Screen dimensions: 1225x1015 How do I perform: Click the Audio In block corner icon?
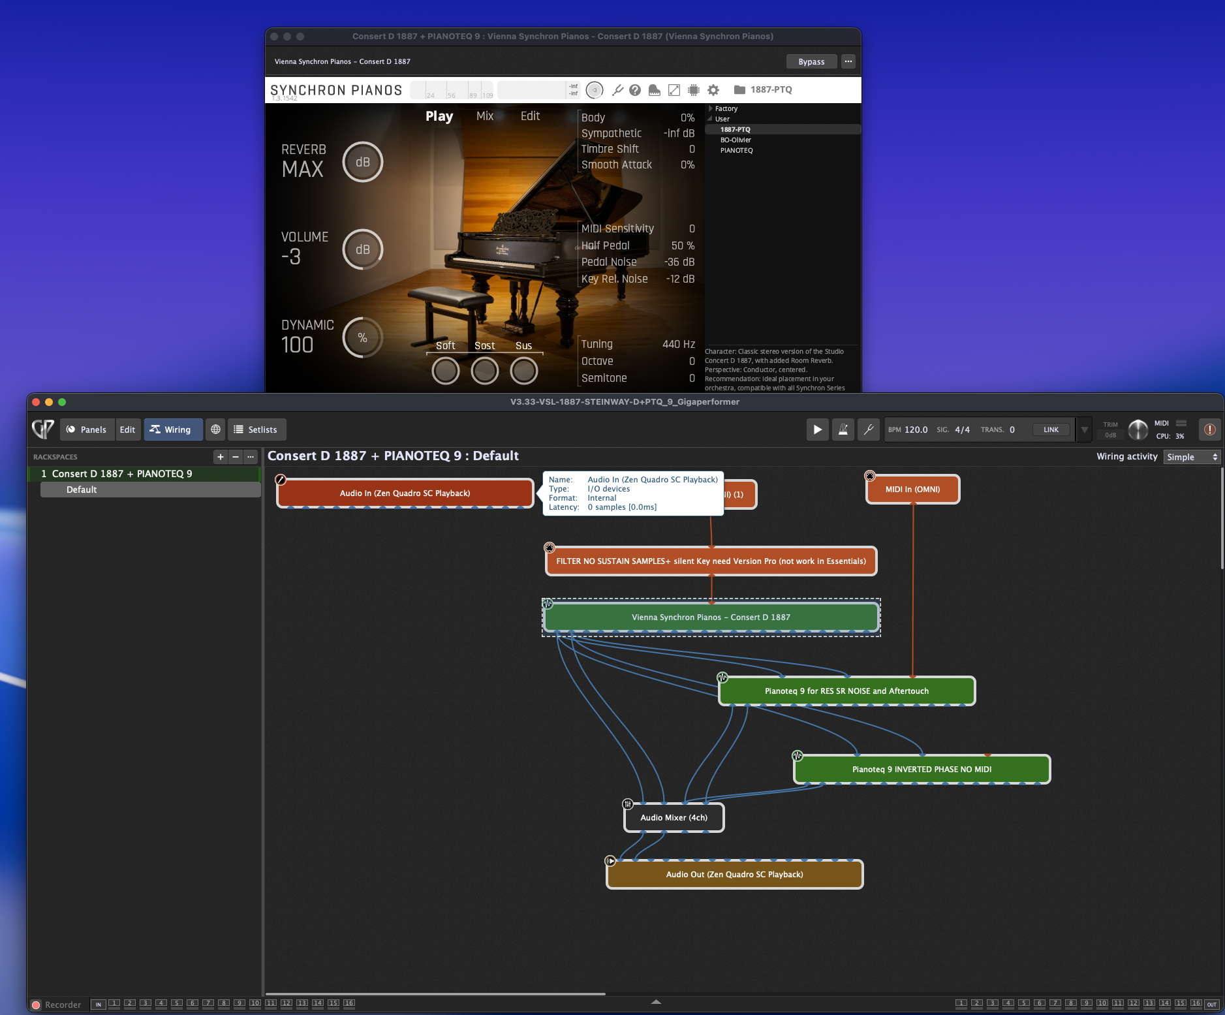[281, 480]
